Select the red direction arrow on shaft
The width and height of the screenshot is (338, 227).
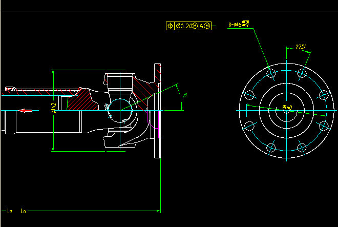point(26,110)
